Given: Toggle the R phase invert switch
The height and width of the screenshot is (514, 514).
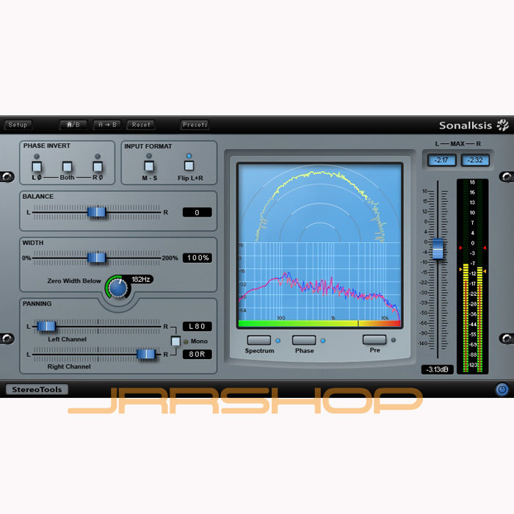Looking at the screenshot, I should (98, 167).
